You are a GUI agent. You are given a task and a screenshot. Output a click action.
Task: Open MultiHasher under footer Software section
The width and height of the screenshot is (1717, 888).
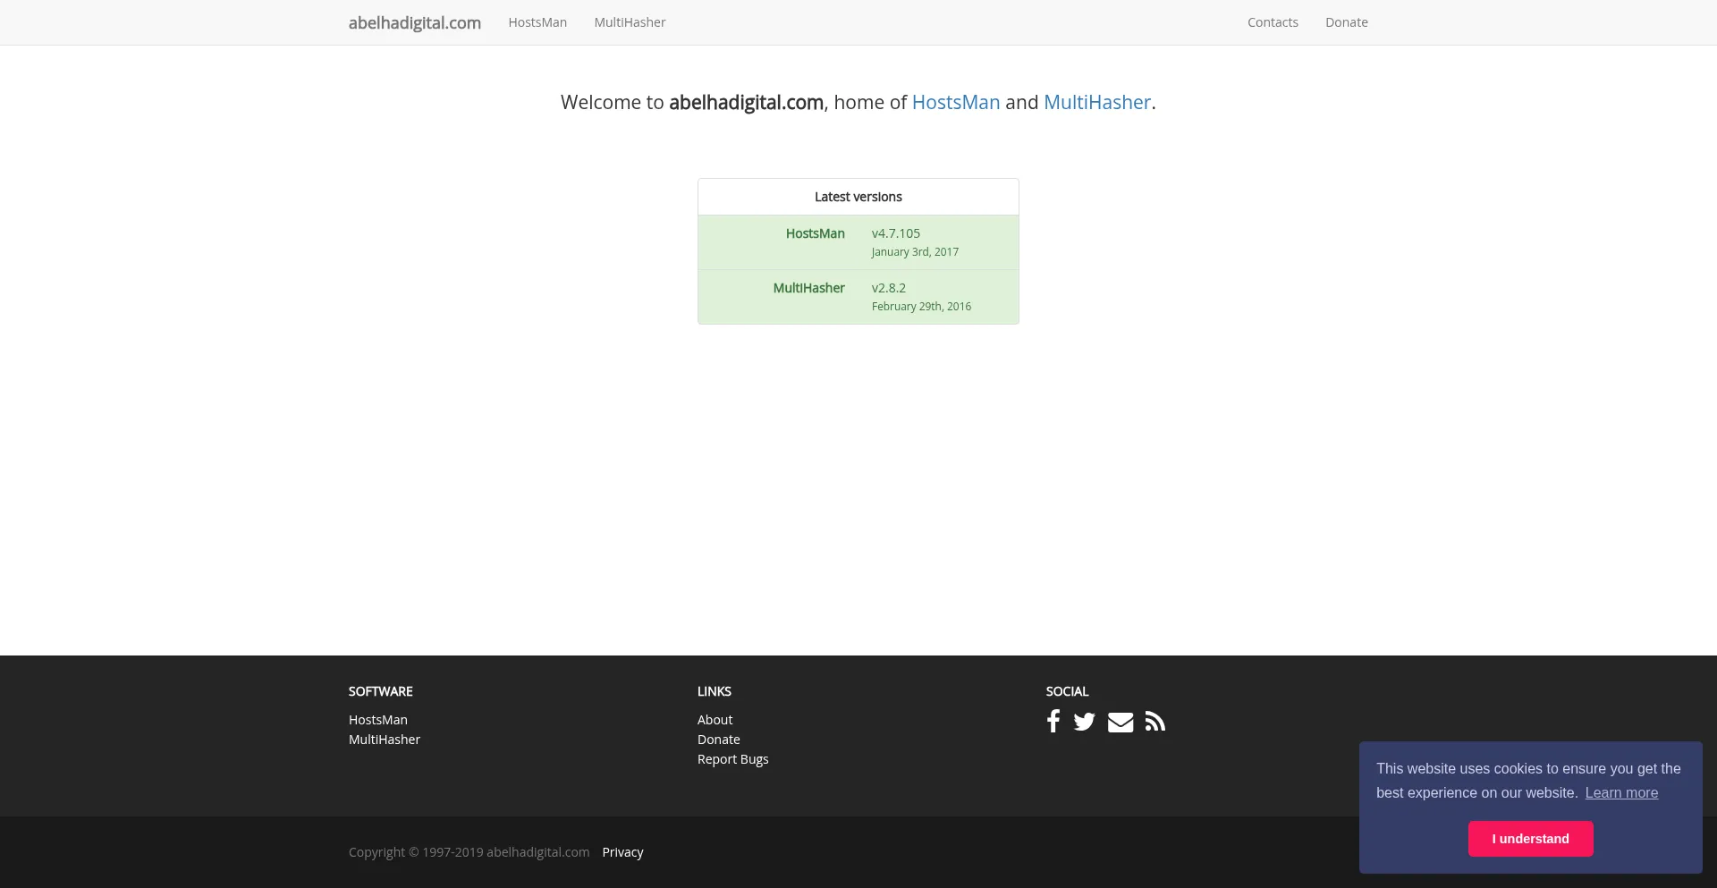385,740
